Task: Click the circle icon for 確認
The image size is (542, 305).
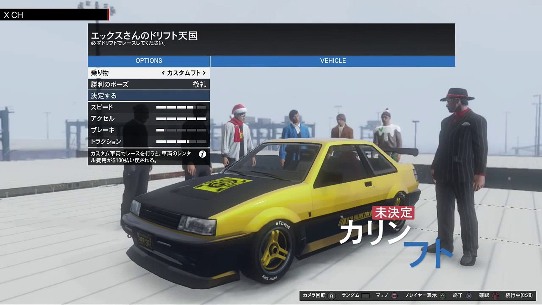Action: pyautogui.click(x=495, y=296)
